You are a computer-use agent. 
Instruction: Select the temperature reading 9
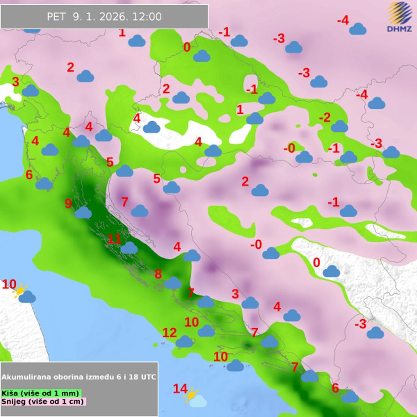[68, 203]
